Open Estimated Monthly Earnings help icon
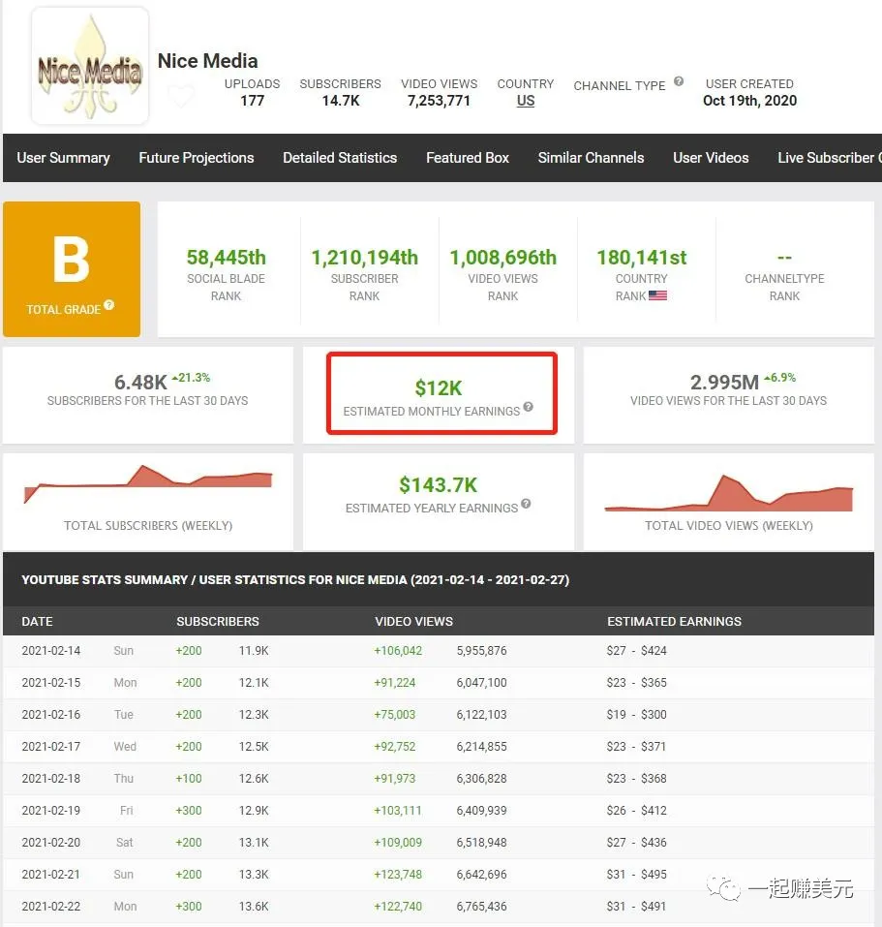This screenshot has width=882, height=927. 529,407
